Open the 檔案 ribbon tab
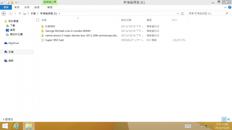 (6, 7)
